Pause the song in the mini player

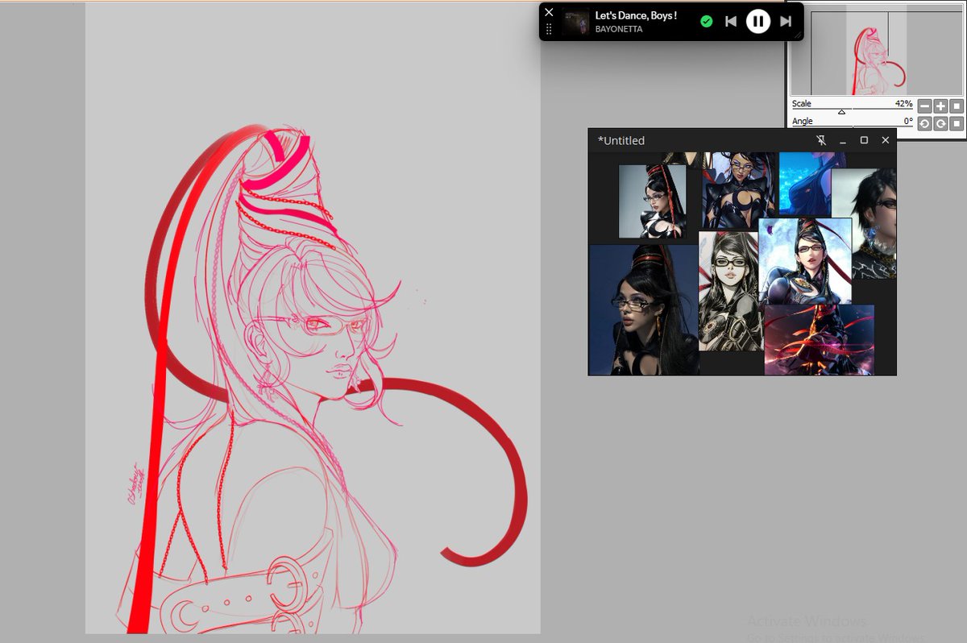pos(757,21)
